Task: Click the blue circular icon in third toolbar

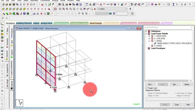Action: (24, 13)
